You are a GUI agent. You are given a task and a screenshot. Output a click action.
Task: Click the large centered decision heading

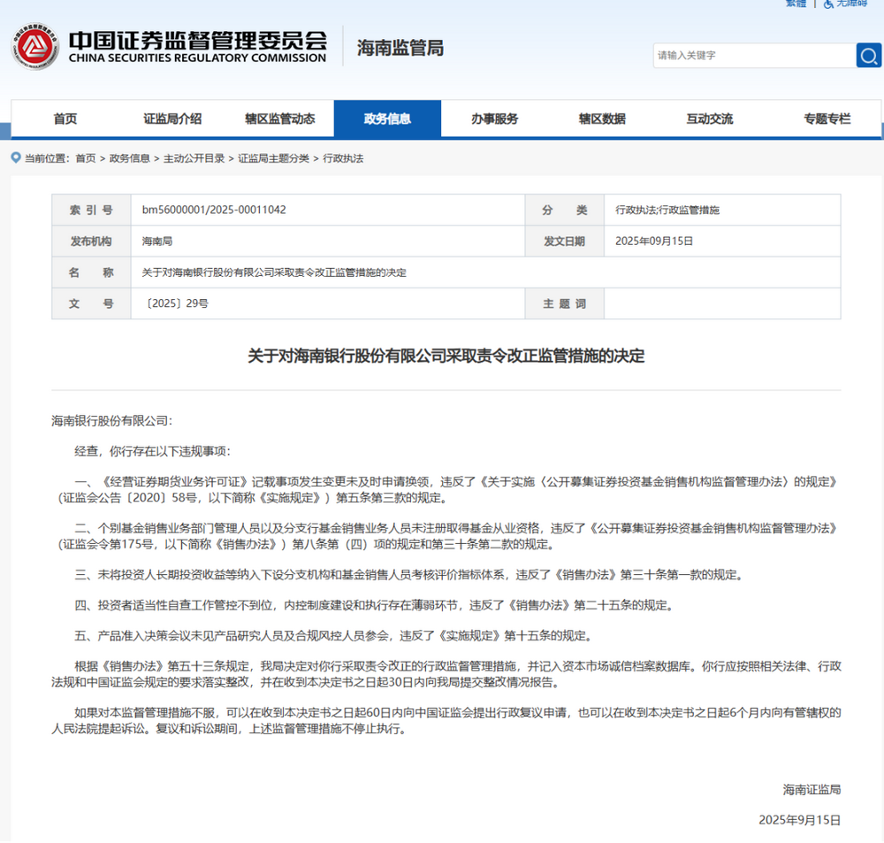coord(446,356)
